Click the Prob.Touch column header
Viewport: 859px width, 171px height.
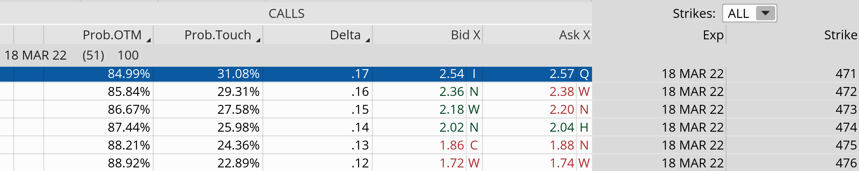[x=217, y=35]
